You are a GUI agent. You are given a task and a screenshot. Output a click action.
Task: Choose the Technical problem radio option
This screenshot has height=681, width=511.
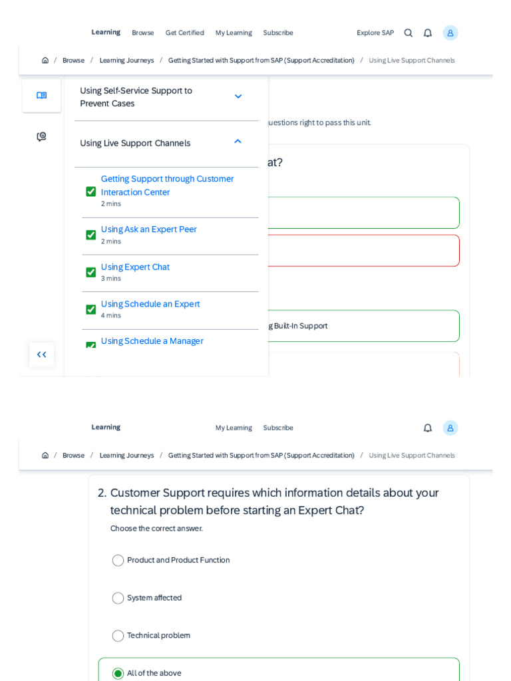click(118, 636)
